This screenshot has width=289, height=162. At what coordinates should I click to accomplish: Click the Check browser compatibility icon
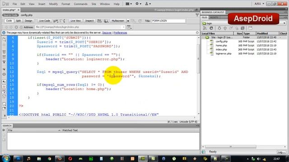pyautogui.click(x=56, y=21)
